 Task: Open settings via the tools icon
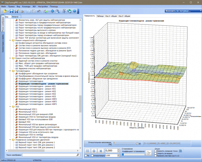(x=64, y=11)
